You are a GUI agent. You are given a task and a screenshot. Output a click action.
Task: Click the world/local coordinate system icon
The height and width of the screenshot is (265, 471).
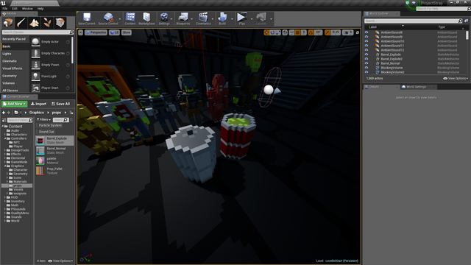tap(285, 32)
